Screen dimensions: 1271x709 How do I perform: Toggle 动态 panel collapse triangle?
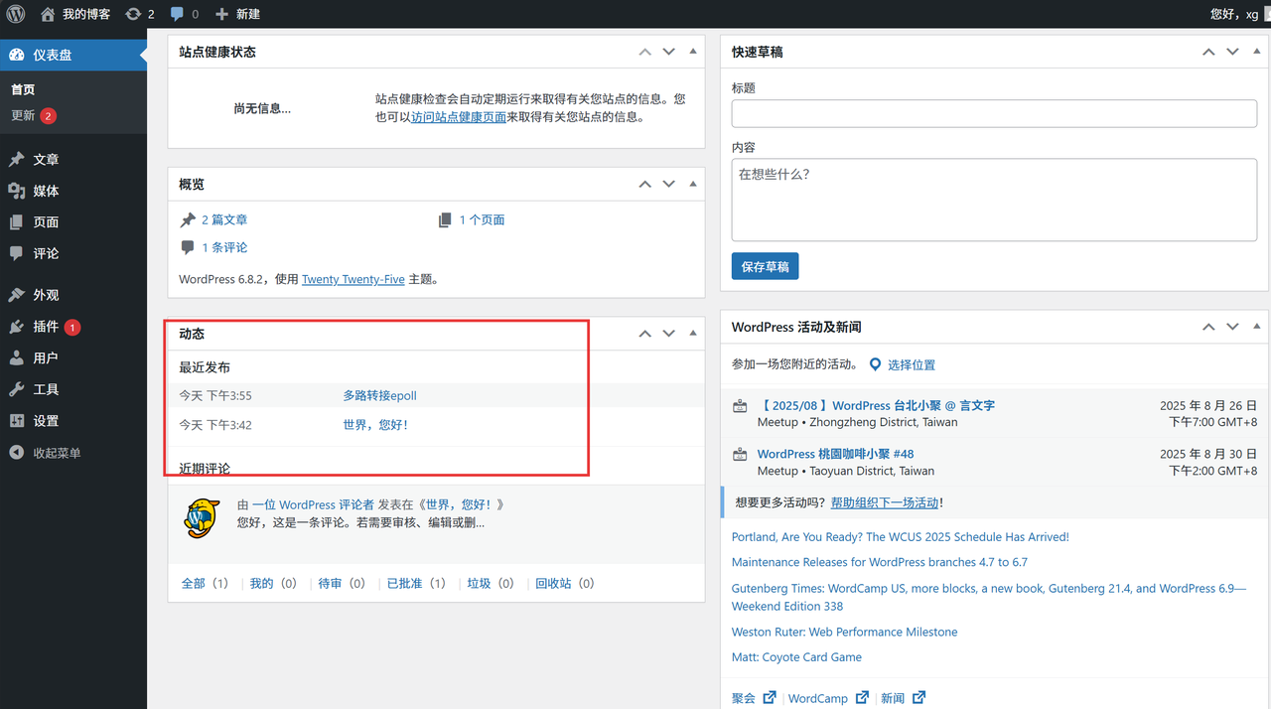(693, 334)
